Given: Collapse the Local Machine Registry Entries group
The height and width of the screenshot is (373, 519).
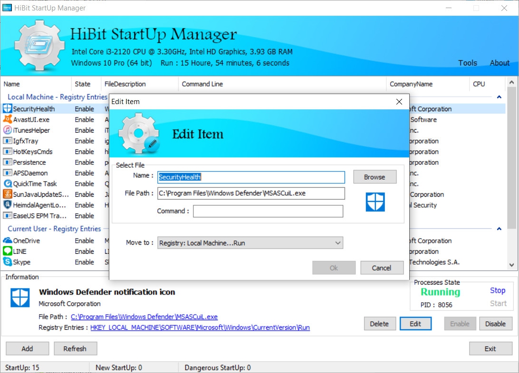Looking at the screenshot, I should pyautogui.click(x=499, y=97).
